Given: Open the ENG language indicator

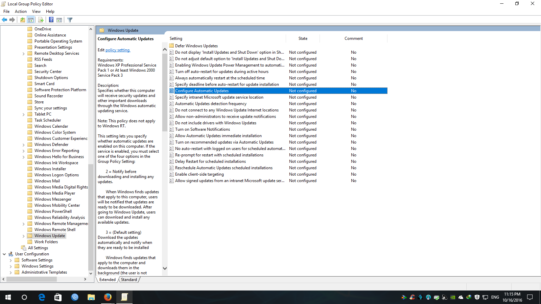Looking at the screenshot, I should (495, 297).
